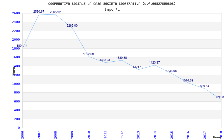Click the 2600 y-axis tick label
Viewport: 224px width, 140px height.
click(x=16, y=13)
